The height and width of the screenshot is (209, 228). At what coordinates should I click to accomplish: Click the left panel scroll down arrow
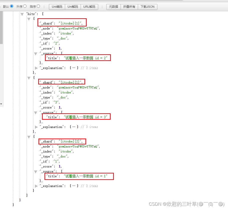[1, 104]
